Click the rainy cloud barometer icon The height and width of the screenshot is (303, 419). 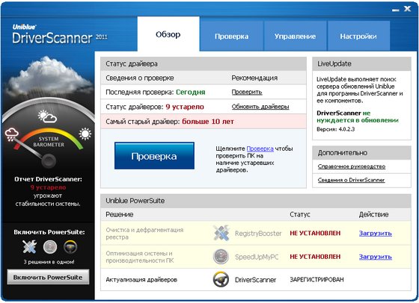coord(11,134)
